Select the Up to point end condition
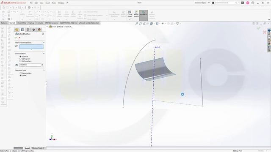 (20, 59)
